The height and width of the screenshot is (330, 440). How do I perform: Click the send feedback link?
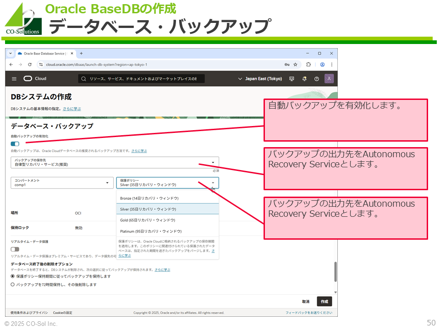coord(308,313)
